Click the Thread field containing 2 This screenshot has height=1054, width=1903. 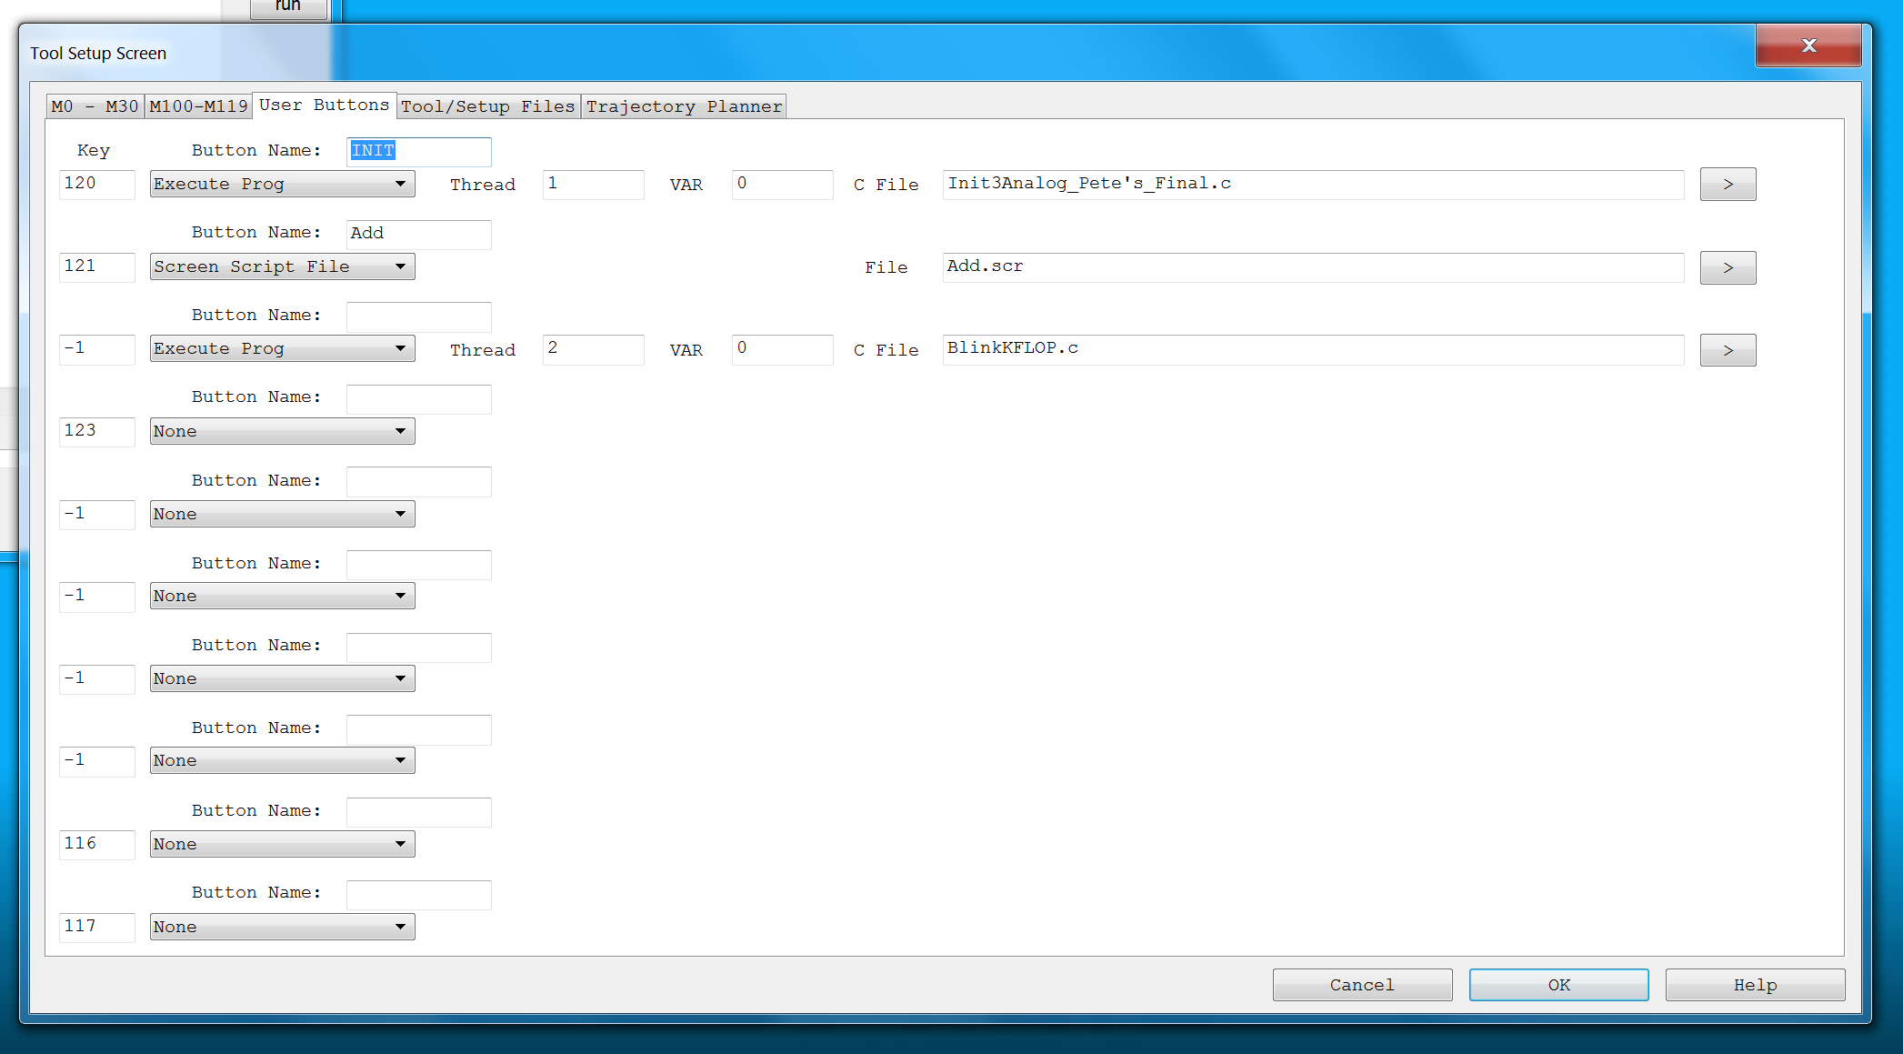593,349
